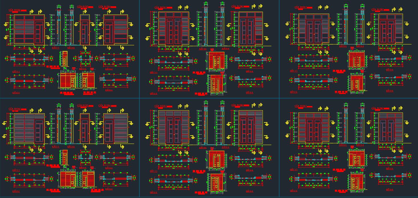Click the CẮT 2-2 label in top-middle sheet
Screen dimensions: 418x198
click(x=154, y=93)
